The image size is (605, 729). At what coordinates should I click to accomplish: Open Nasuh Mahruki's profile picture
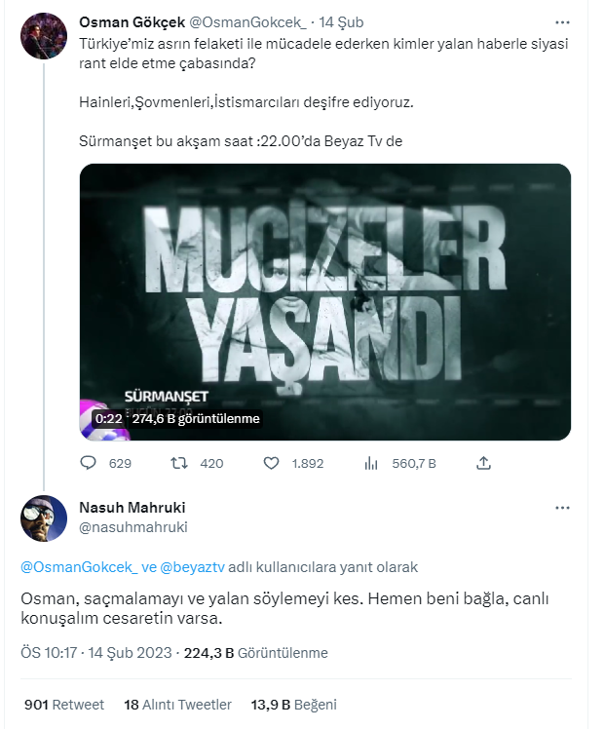point(44,518)
